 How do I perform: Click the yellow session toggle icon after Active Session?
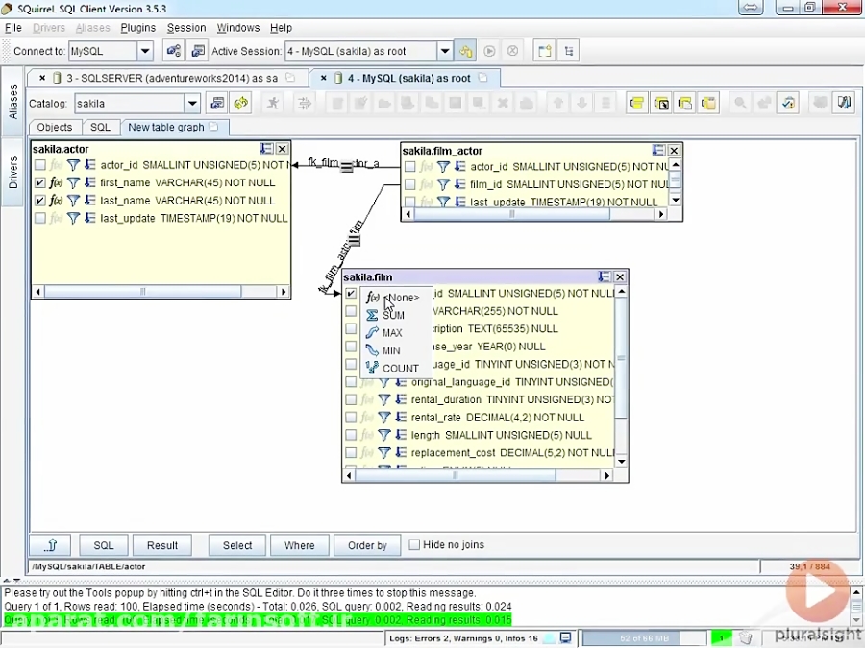465,51
